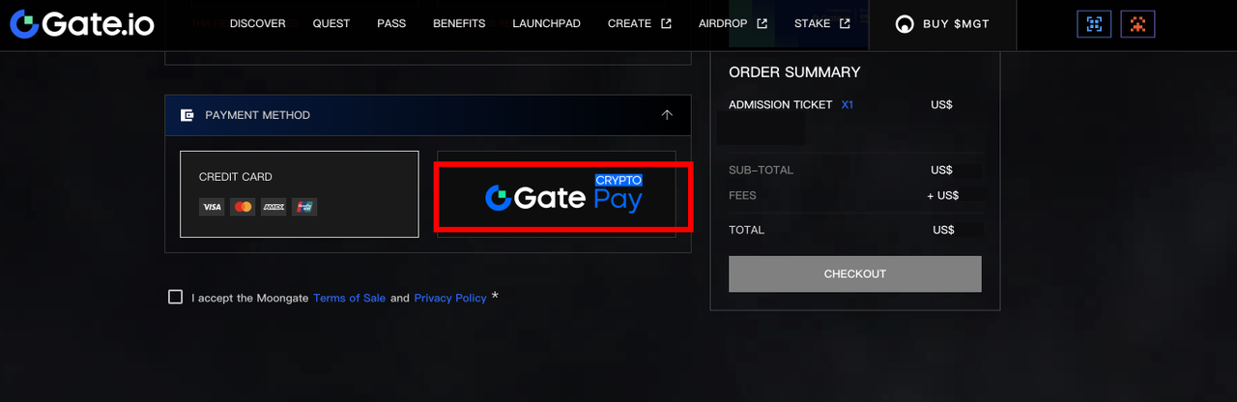Screen dimensions: 1237x402
Task: Click the Buy $MGT button
Action: pos(942,24)
